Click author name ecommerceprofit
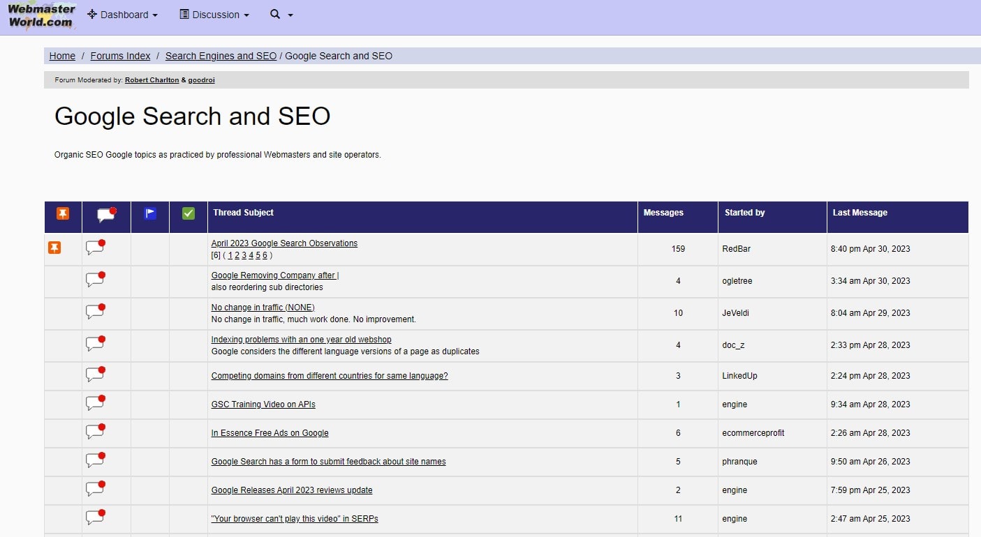Image resolution: width=981 pixels, height=537 pixels. pyautogui.click(x=753, y=433)
